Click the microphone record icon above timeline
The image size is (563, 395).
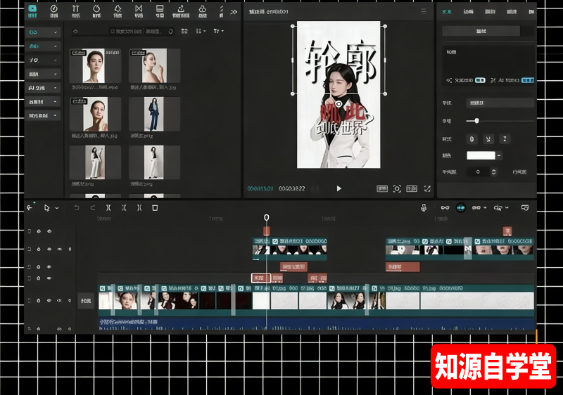(x=424, y=208)
